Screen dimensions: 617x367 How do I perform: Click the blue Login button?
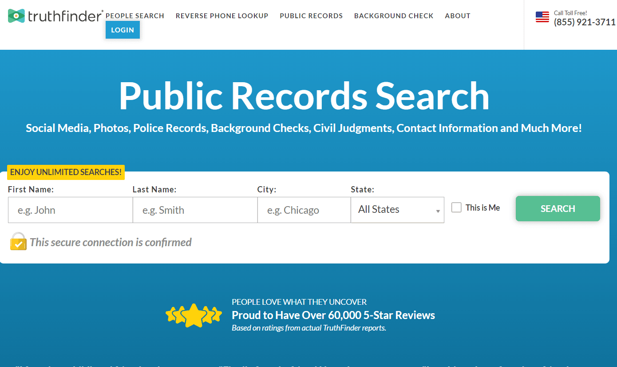point(123,30)
